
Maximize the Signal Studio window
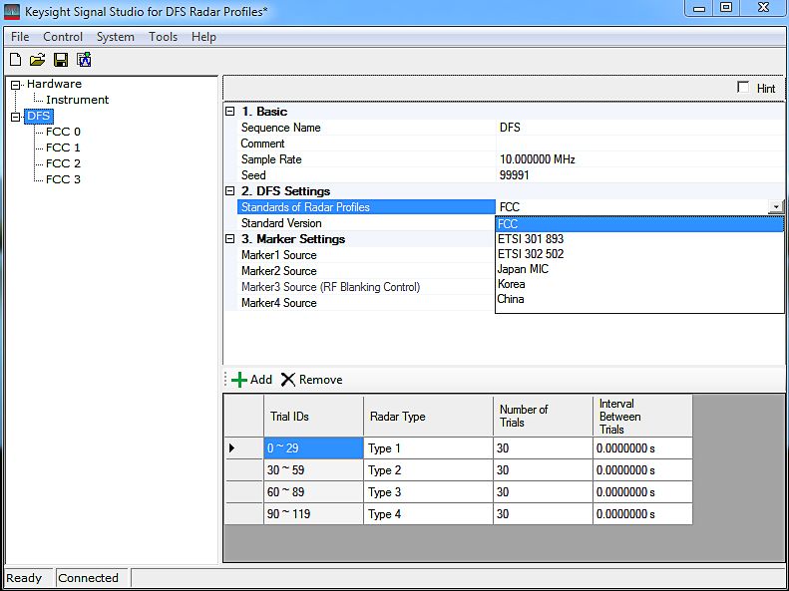pyautogui.click(x=726, y=8)
